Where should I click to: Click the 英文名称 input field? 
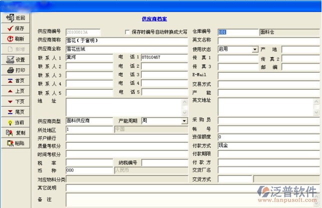[268, 41]
